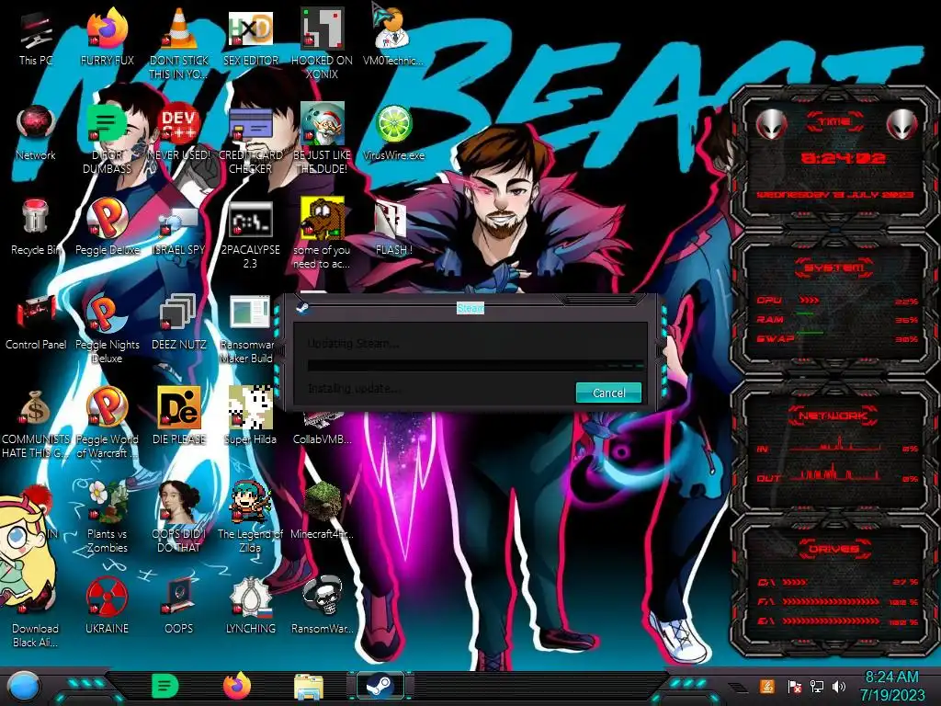Select the FURRY FUX Firefox shortcut
941x706 pixels.
(x=107, y=37)
